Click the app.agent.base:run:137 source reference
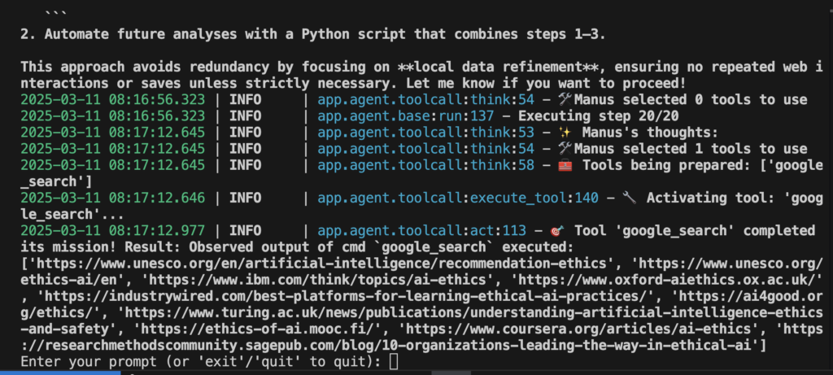The width and height of the screenshot is (833, 375). coord(406,116)
